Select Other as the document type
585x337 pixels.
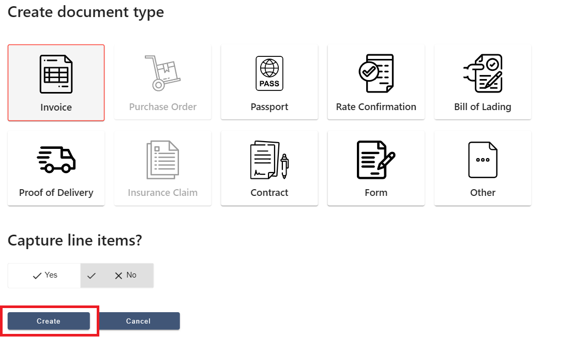[x=482, y=168]
